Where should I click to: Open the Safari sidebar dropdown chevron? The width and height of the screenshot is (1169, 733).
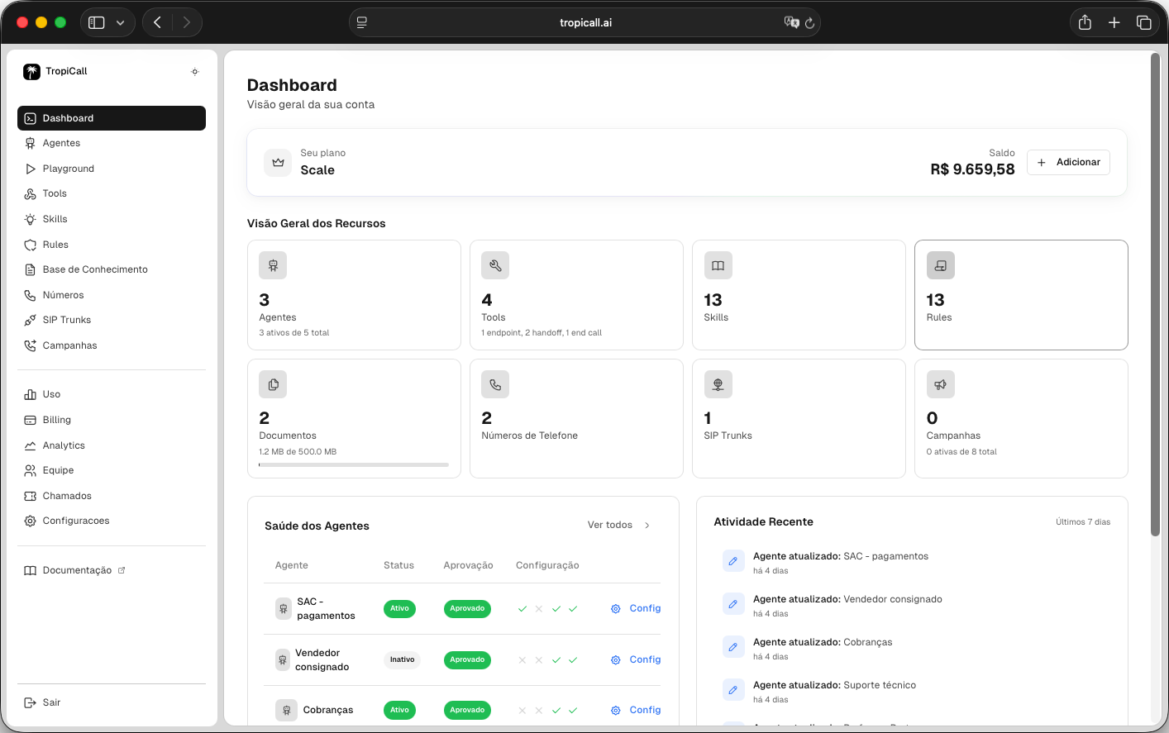122,22
